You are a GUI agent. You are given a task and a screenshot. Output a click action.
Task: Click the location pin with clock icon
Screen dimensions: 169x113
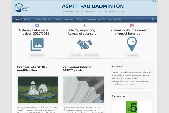[132, 44]
